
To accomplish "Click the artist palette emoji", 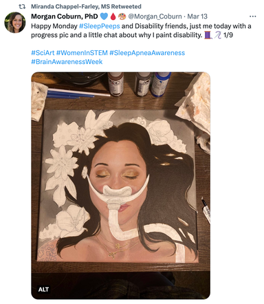I will 122,17.
